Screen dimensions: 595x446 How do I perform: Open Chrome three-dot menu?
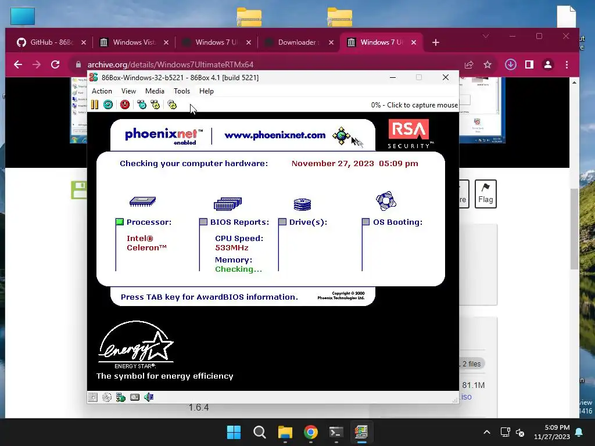(567, 65)
